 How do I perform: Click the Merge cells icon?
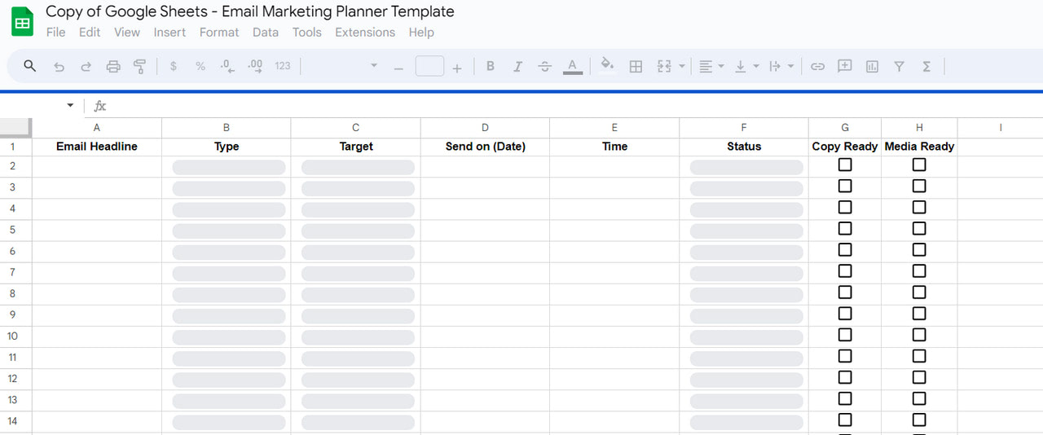coord(664,67)
